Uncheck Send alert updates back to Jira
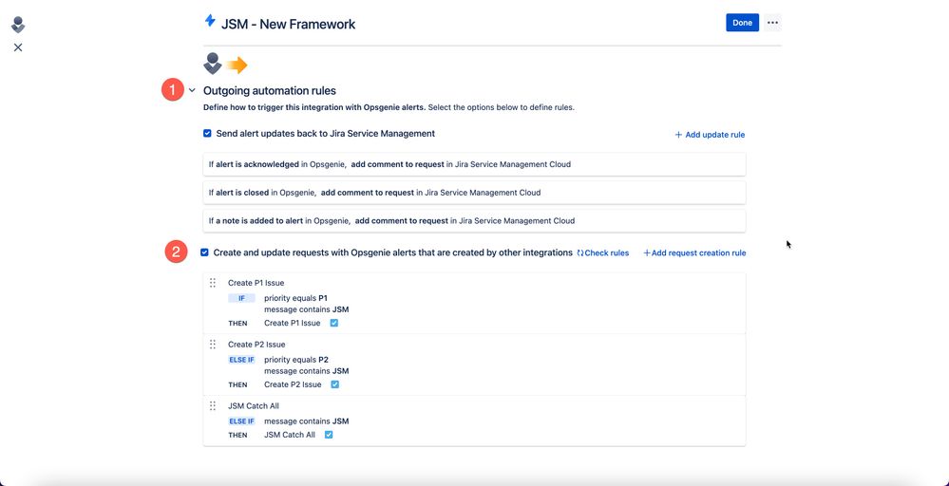This screenshot has width=949, height=486. pos(208,134)
